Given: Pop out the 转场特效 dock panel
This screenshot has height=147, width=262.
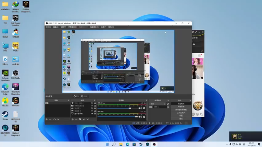Looking at the screenshot, I should click(168, 100).
